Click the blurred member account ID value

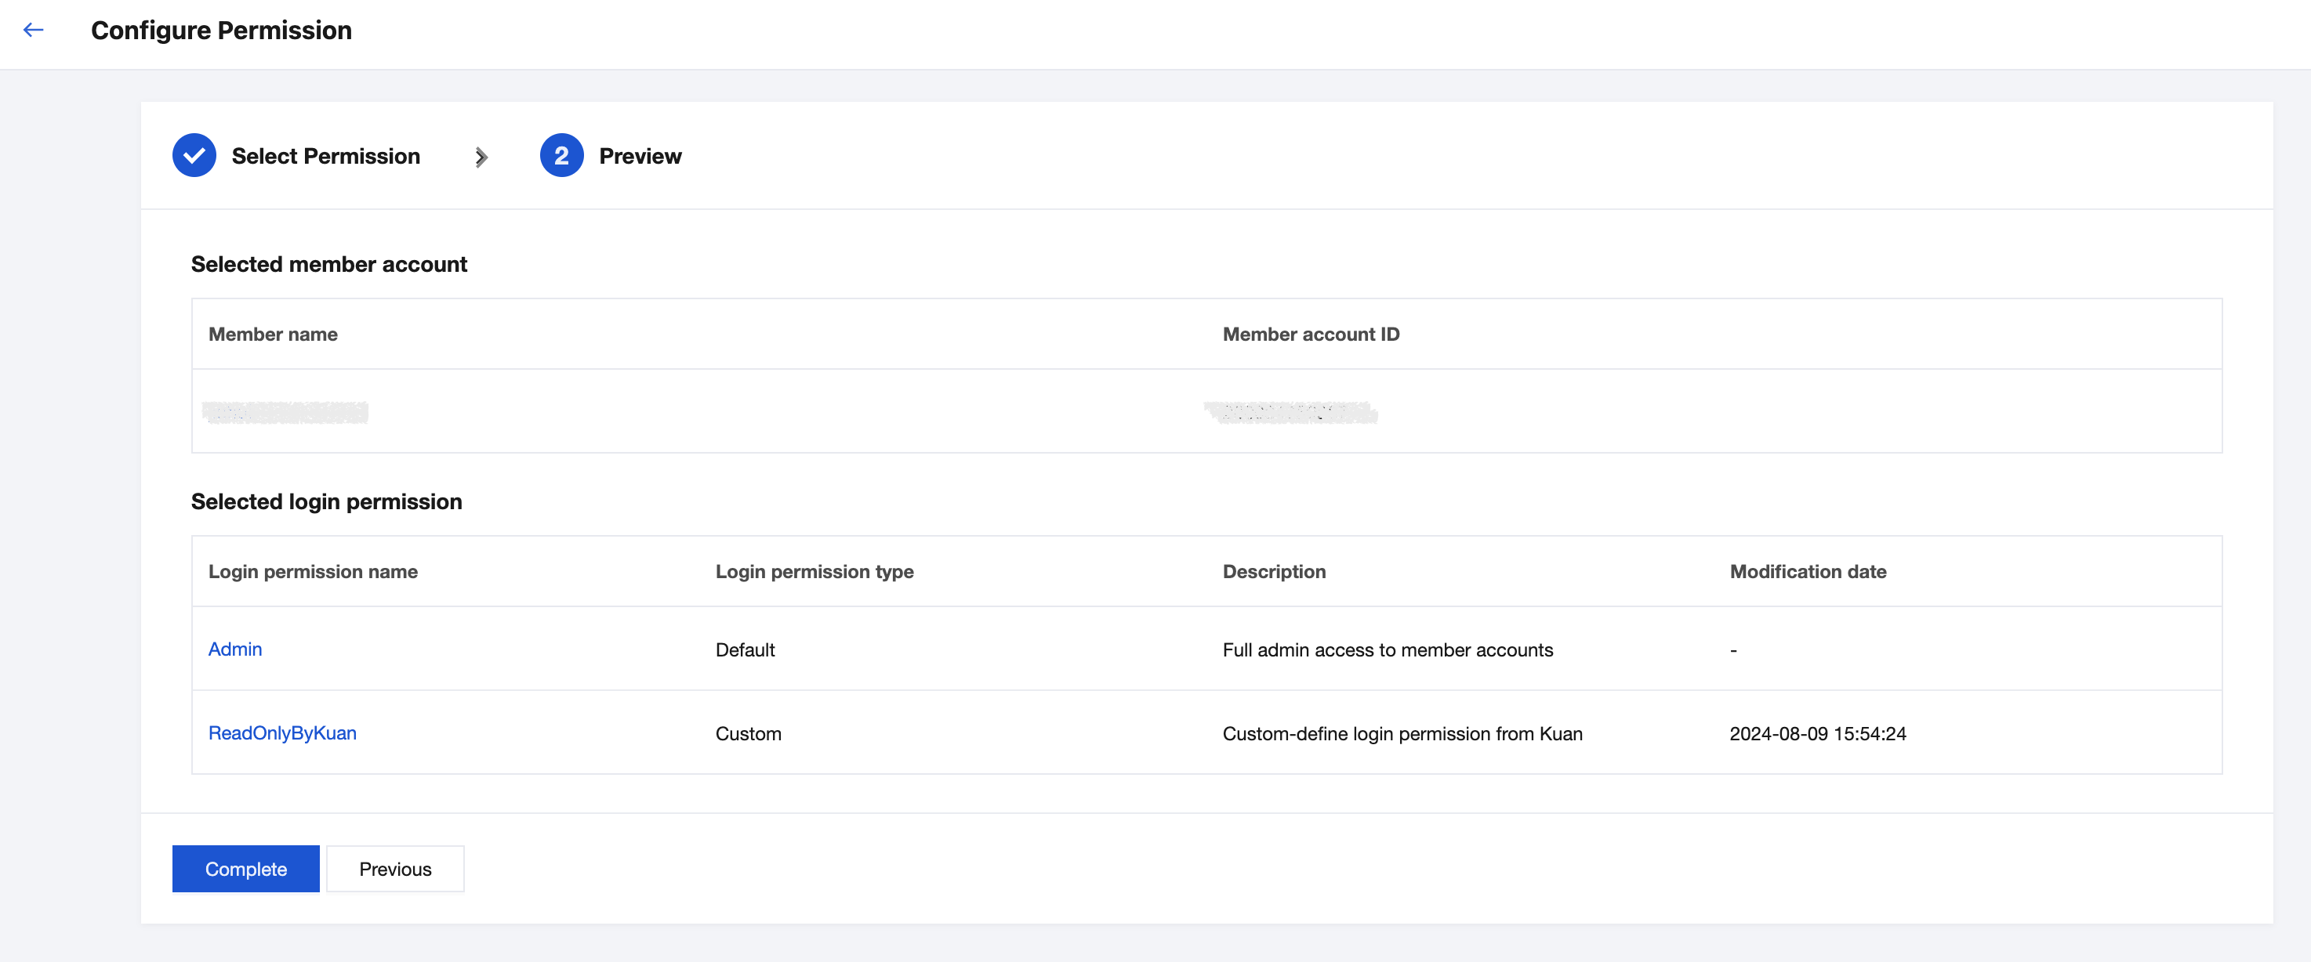tap(1291, 412)
